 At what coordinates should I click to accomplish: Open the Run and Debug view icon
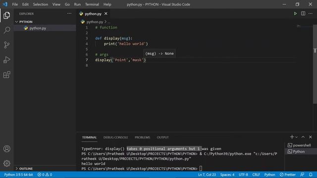click(6, 60)
